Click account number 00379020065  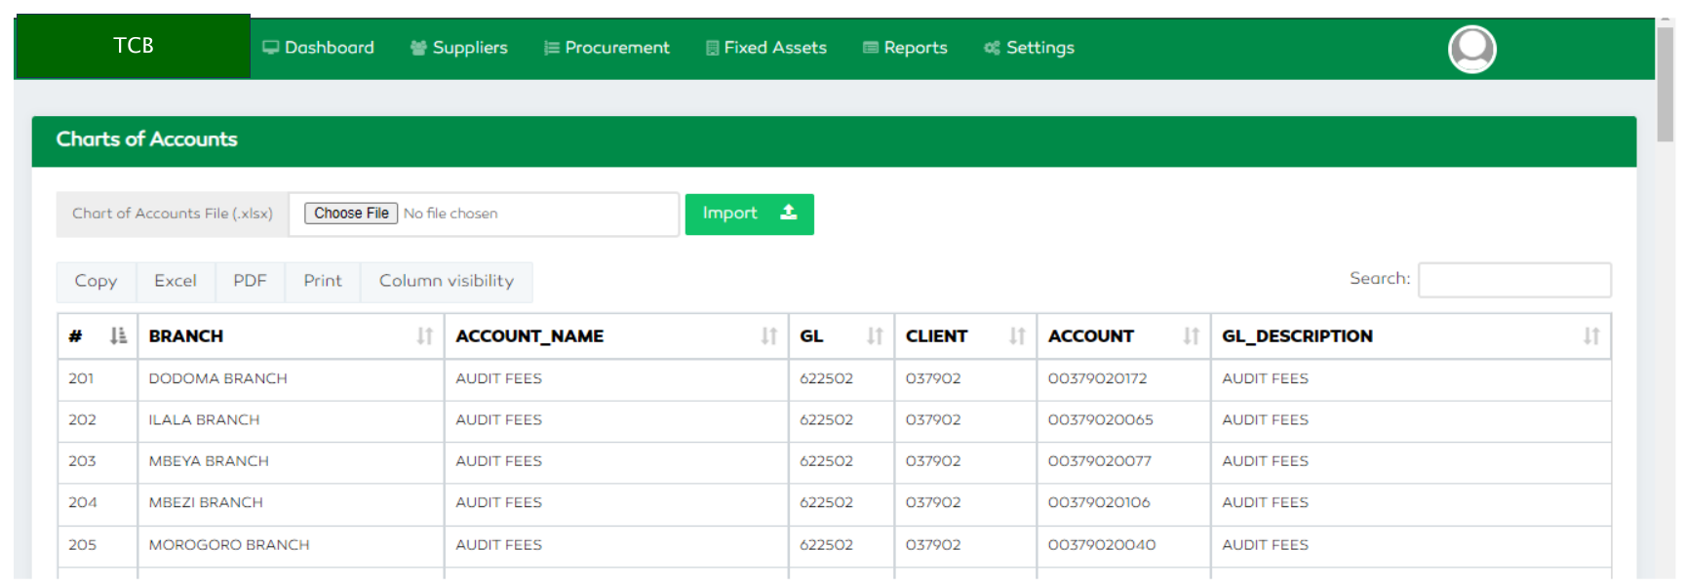tap(1100, 420)
